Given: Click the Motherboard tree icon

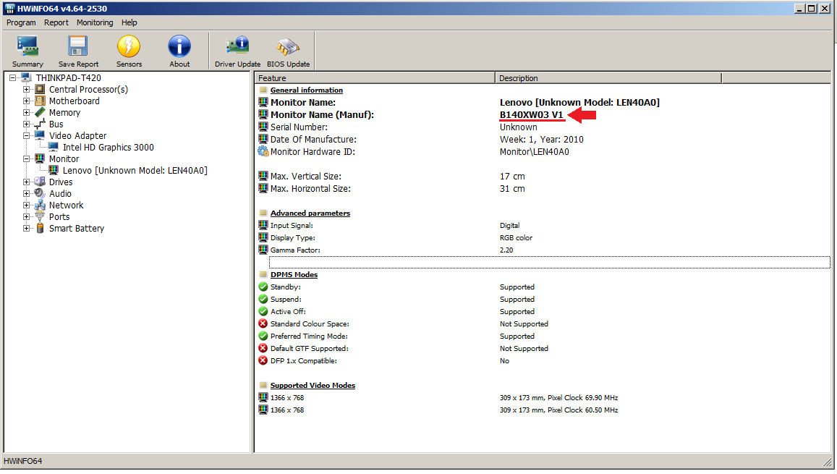Looking at the screenshot, I should 40,101.
